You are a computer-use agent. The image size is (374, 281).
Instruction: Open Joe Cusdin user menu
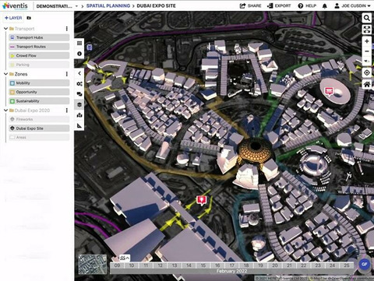point(352,5)
